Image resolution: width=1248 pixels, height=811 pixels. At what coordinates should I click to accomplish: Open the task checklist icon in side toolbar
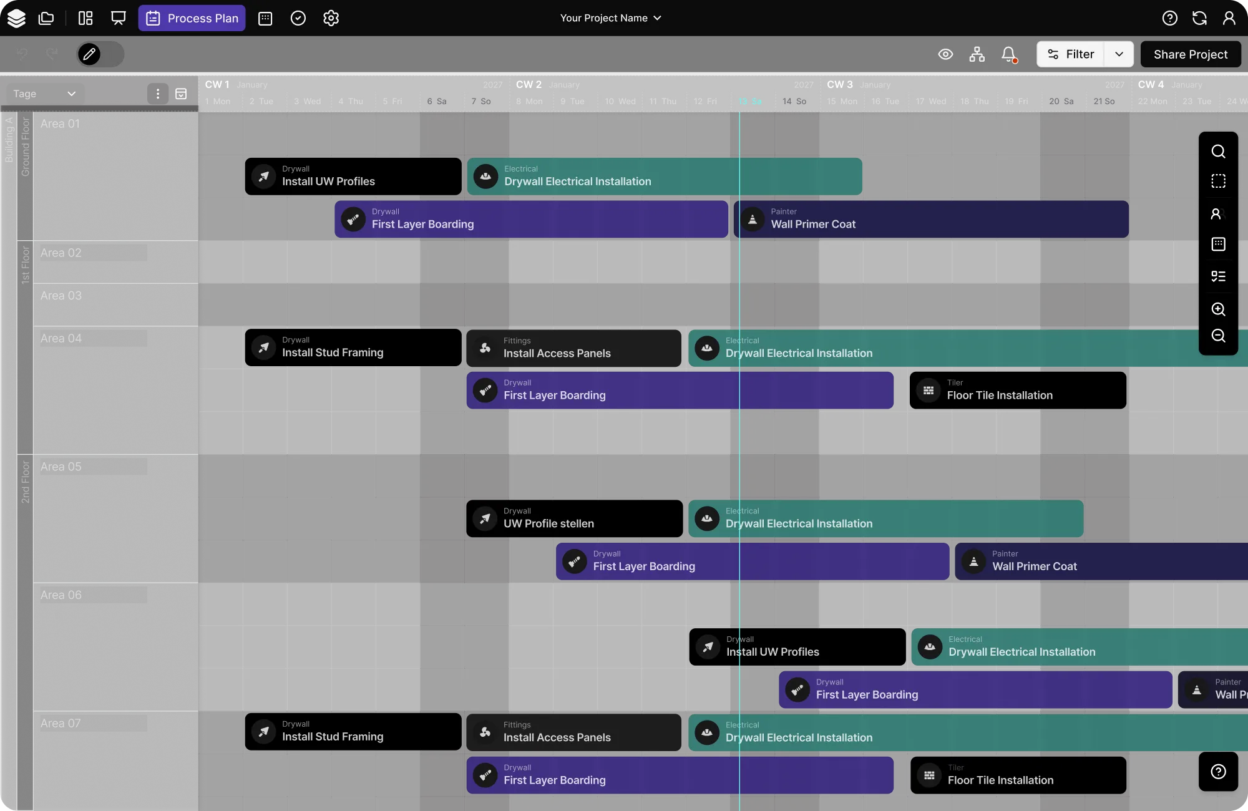(x=1218, y=276)
